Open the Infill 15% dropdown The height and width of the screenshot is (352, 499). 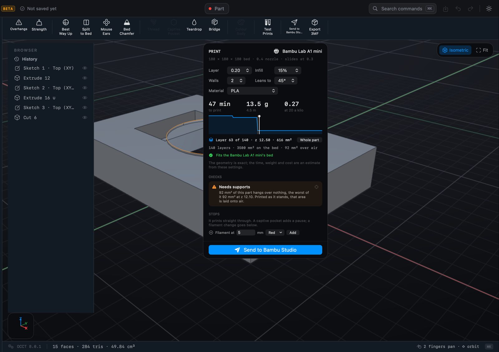288,70
